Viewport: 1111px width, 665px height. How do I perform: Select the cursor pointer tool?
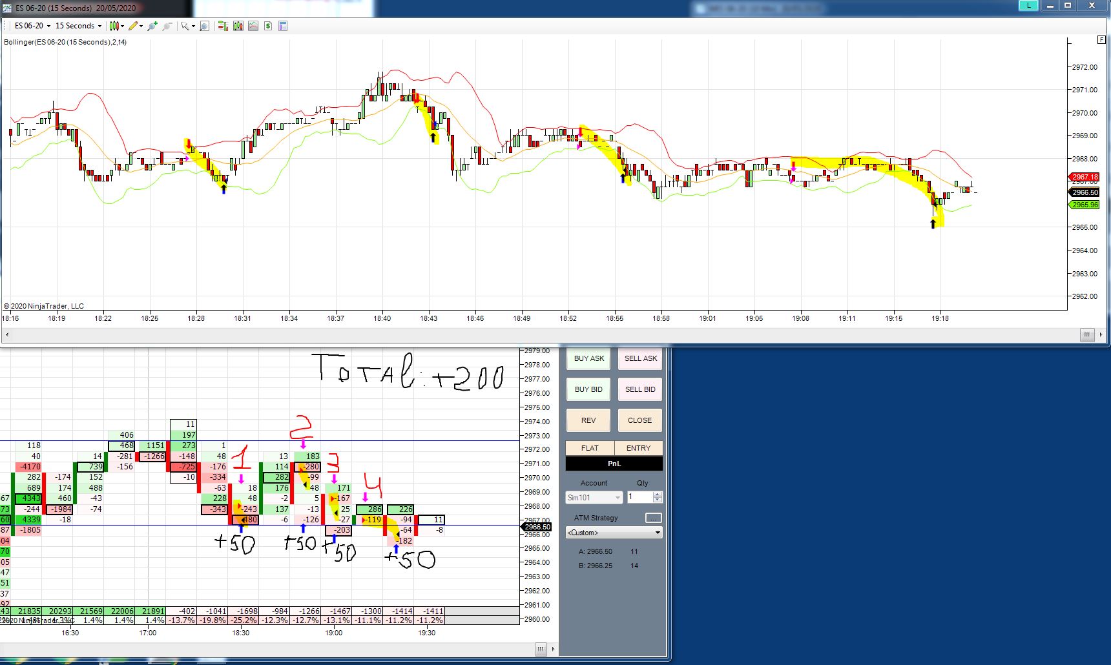(x=185, y=26)
